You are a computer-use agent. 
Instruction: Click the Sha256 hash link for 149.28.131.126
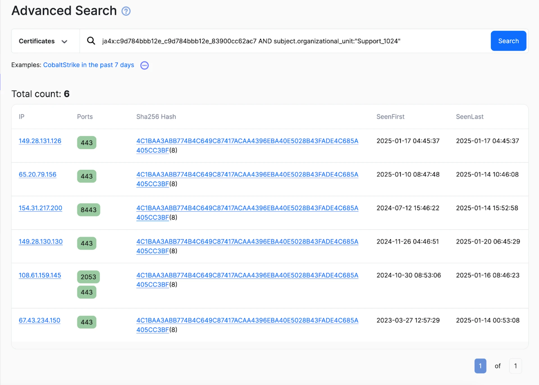(x=247, y=141)
